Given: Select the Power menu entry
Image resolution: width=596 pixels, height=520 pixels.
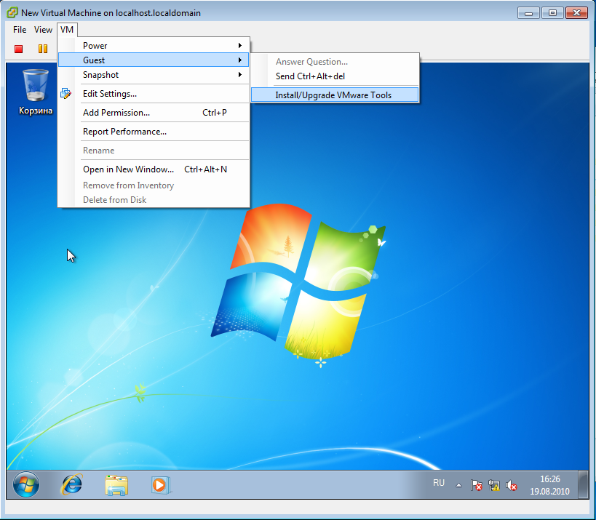Looking at the screenshot, I should click(x=154, y=46).
